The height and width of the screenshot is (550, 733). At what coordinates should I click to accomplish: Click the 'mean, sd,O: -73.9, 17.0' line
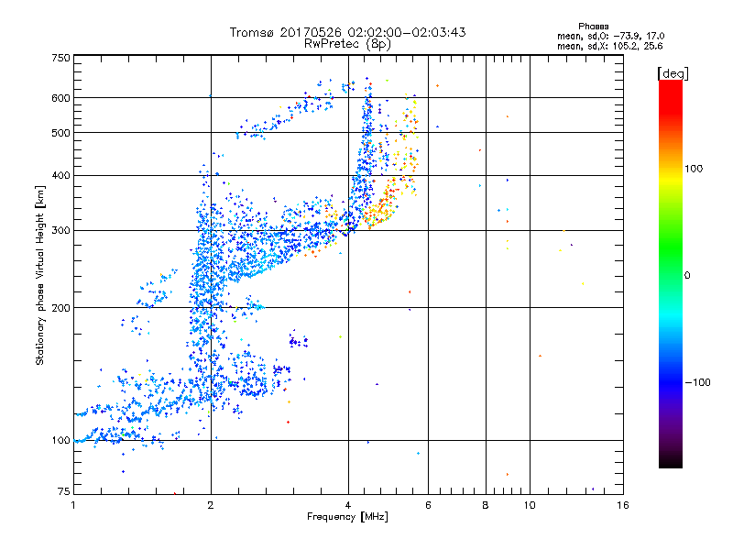click(x=610, y=36)
